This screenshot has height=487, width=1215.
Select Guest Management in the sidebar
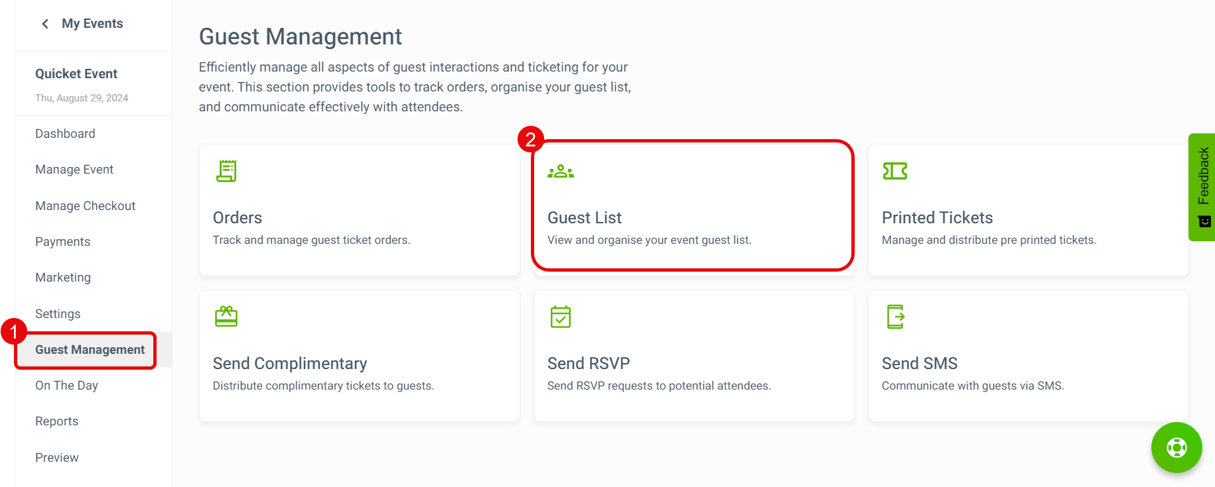(90, 350)
